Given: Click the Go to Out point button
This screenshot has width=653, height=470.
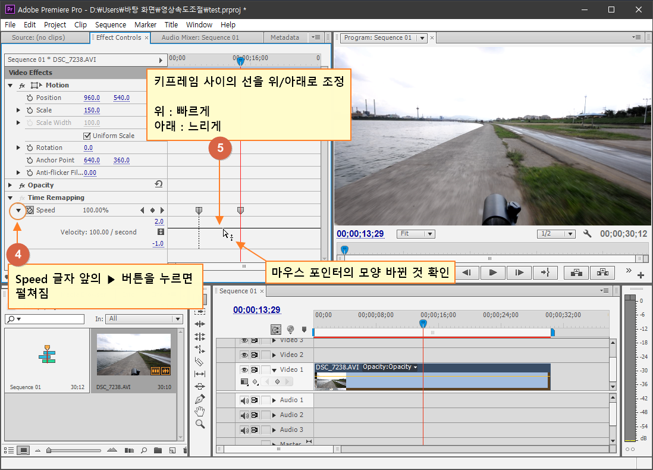Looking at the screenshot, I should [x=545, y=272].
